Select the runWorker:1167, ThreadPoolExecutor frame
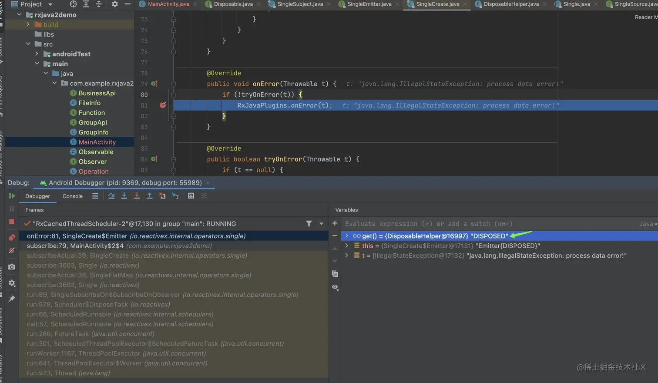658x383 pixels. point(174,353)
